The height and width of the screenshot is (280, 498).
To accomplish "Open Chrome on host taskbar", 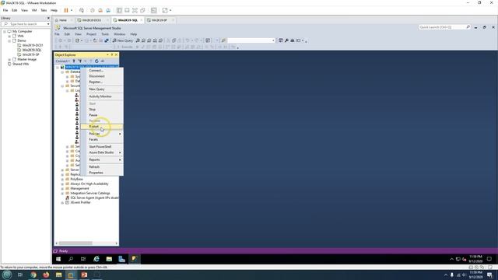I will (33, 275).
